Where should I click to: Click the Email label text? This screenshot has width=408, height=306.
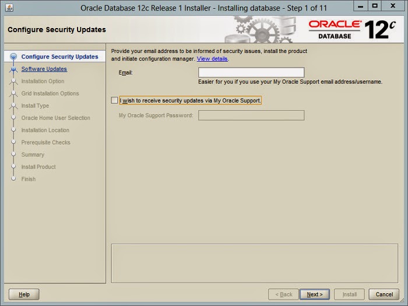coord(126,73)
